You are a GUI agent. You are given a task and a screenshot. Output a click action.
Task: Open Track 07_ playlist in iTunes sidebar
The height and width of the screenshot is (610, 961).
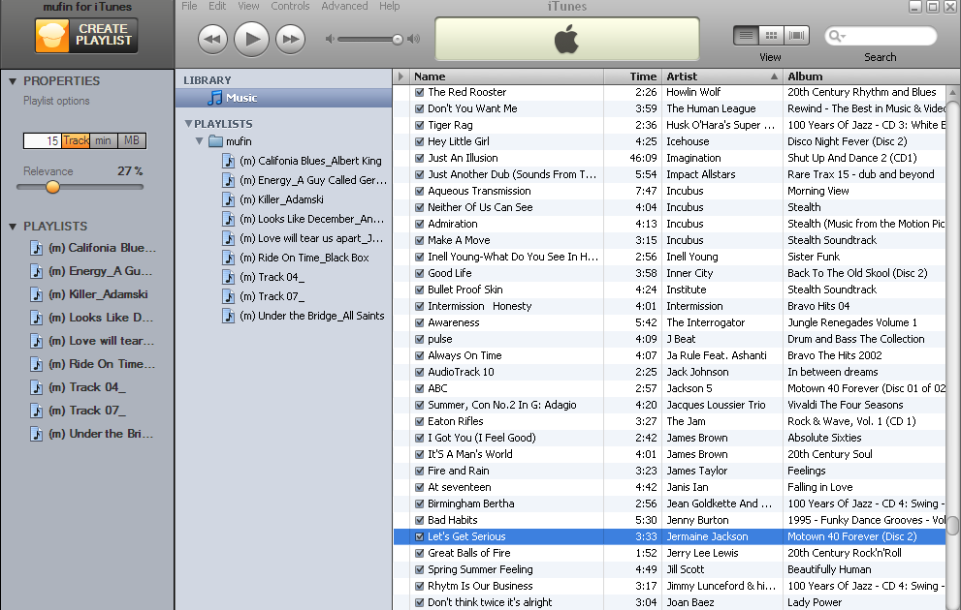[x=263, y=296]
